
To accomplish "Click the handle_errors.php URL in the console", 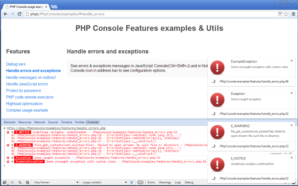I will point(56,128).
